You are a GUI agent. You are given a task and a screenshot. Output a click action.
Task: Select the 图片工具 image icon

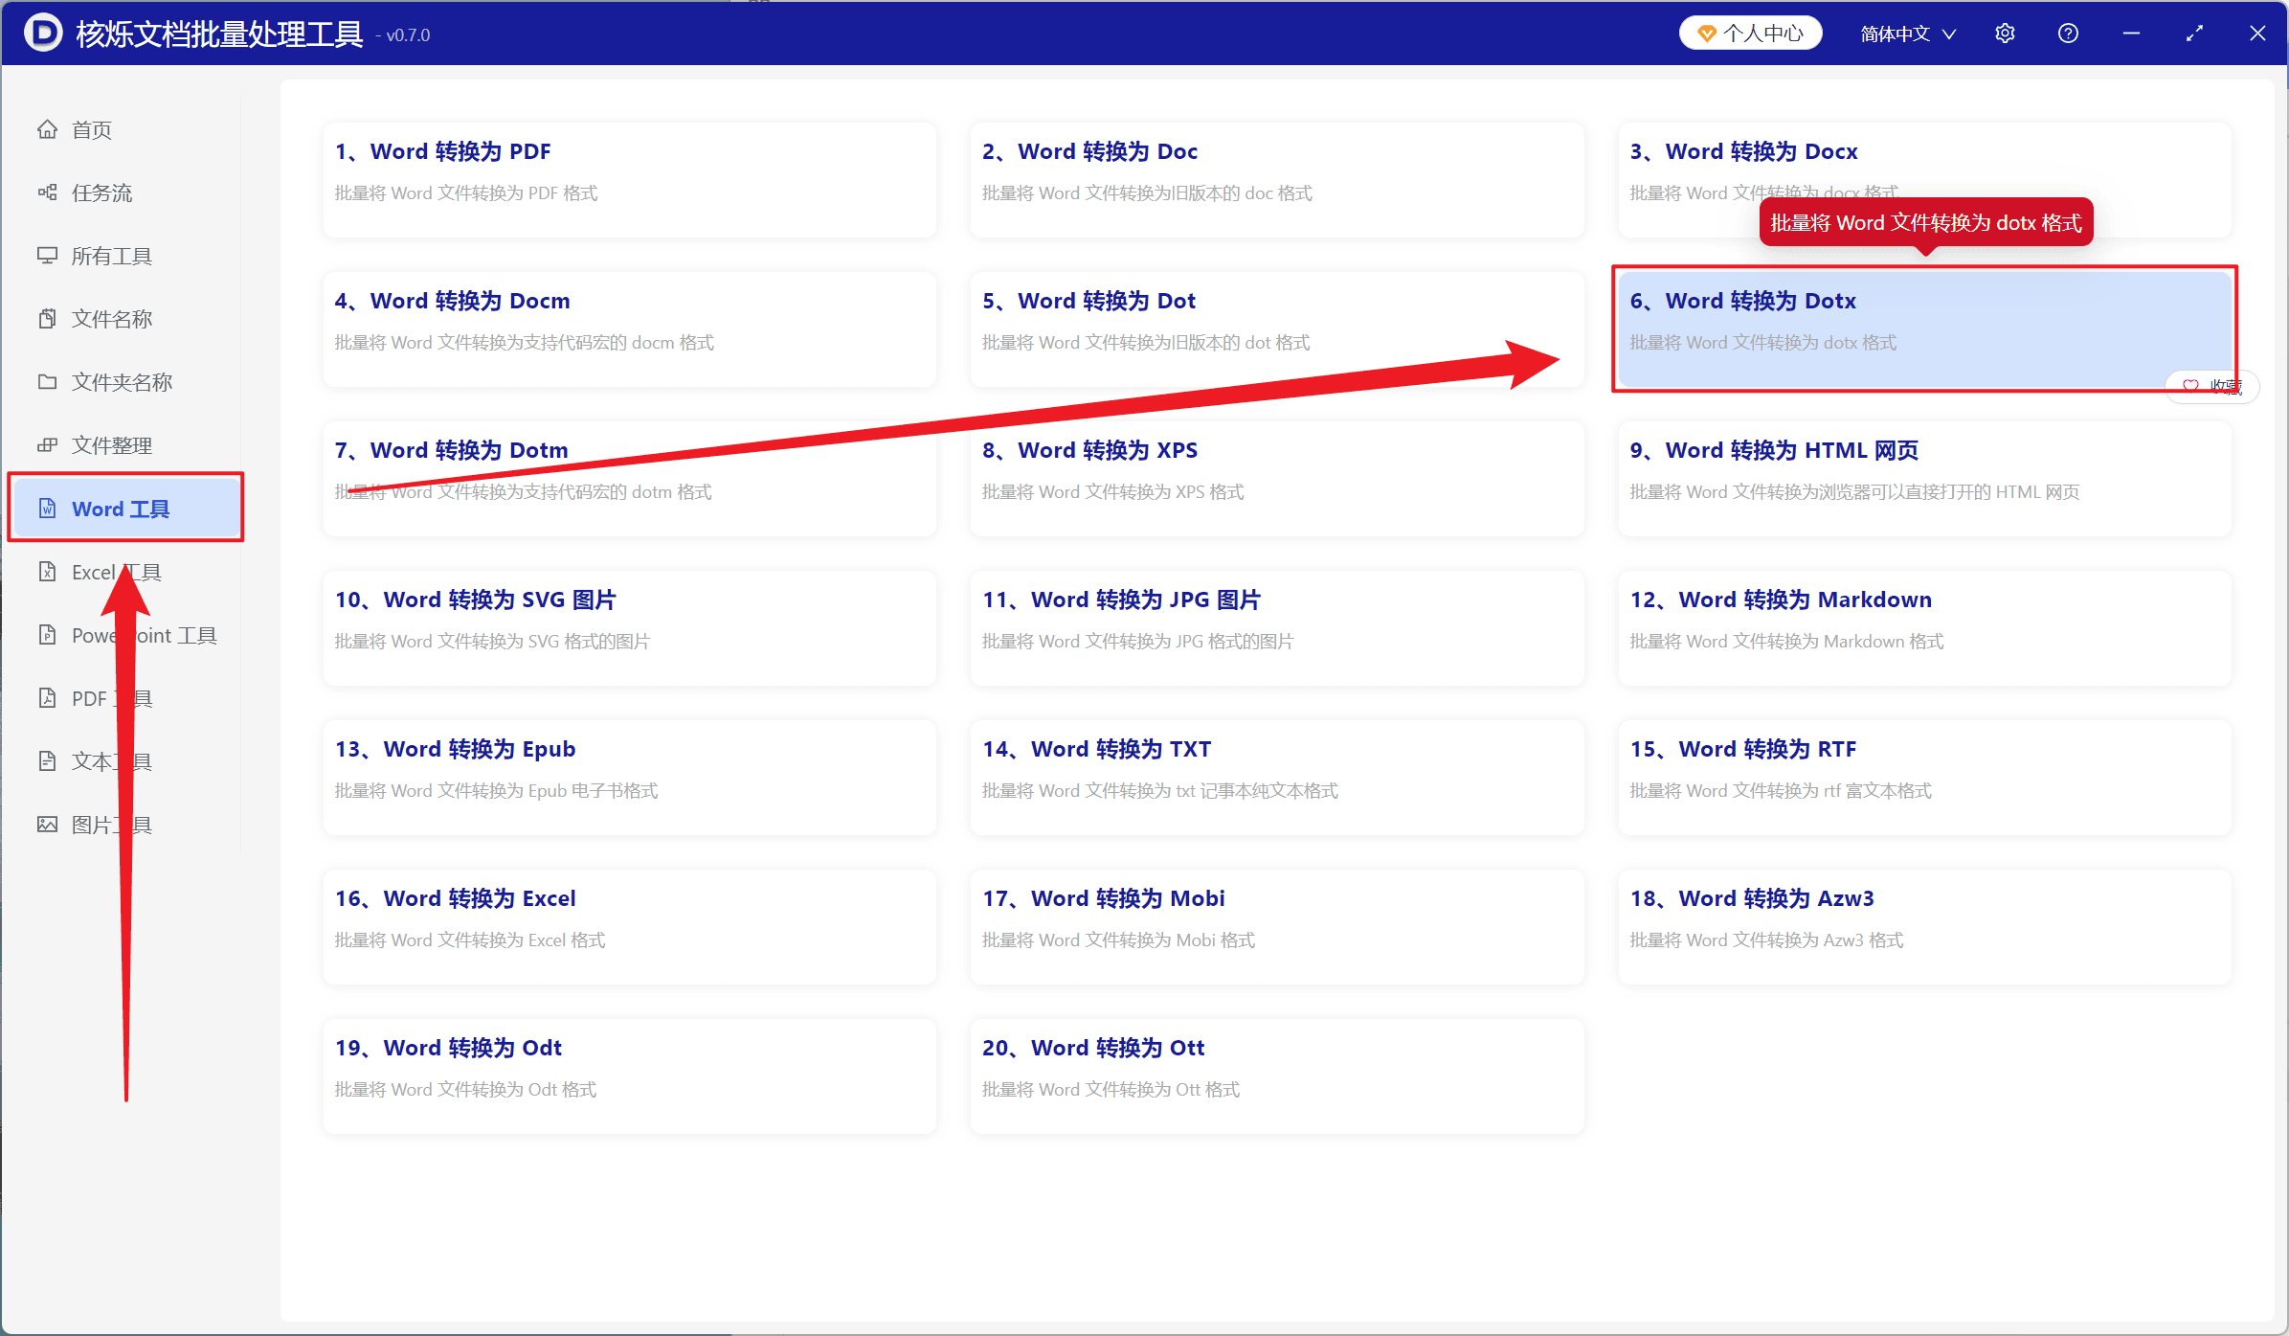pos(47,825)
